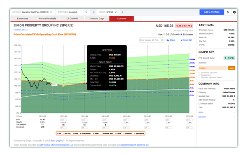Click 12/31/27 fiscal year label
Image resolution: width=245 pixels, height=154 pixels.
pos(147,116)
